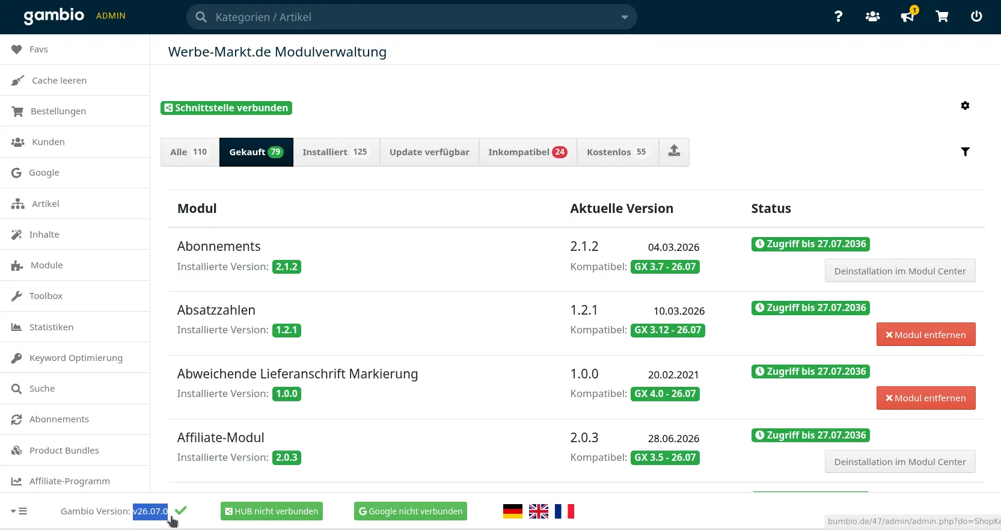
Task: Open Suche sidebar entry
Action: [x=75, y=389]
